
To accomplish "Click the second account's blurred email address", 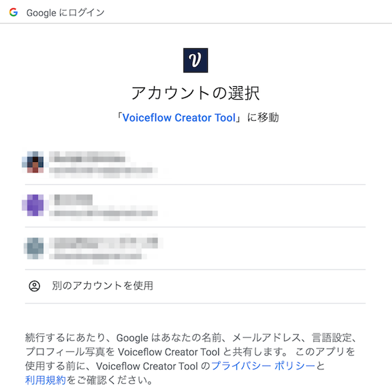I will click(103, 213).
